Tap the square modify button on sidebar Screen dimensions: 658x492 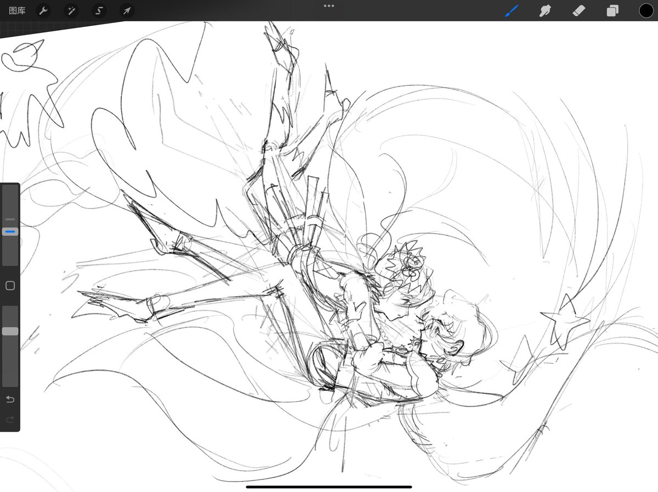click(x=10, y=286)
